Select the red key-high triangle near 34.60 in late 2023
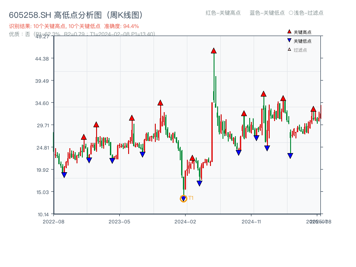356x267 pixels. (x=160, y=103)
